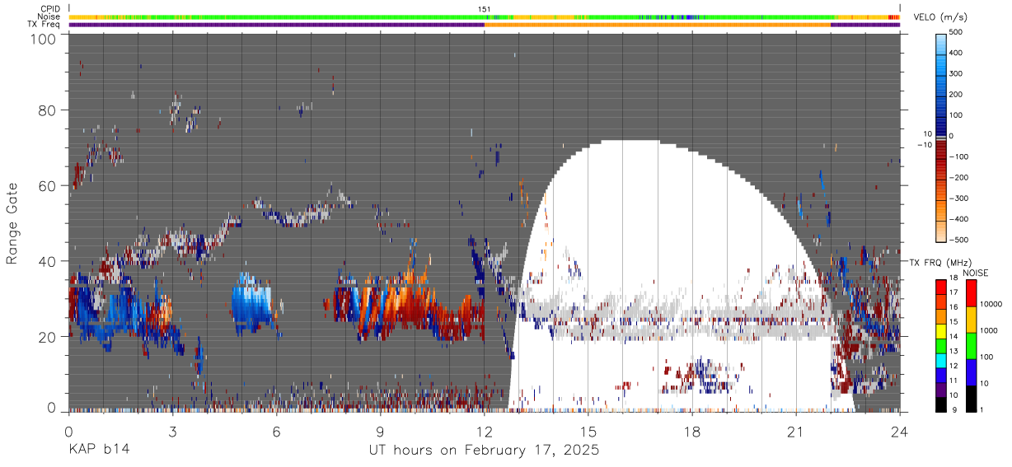
Task: Click the x-axis hour label 3
Action: (x=172, y=431)
